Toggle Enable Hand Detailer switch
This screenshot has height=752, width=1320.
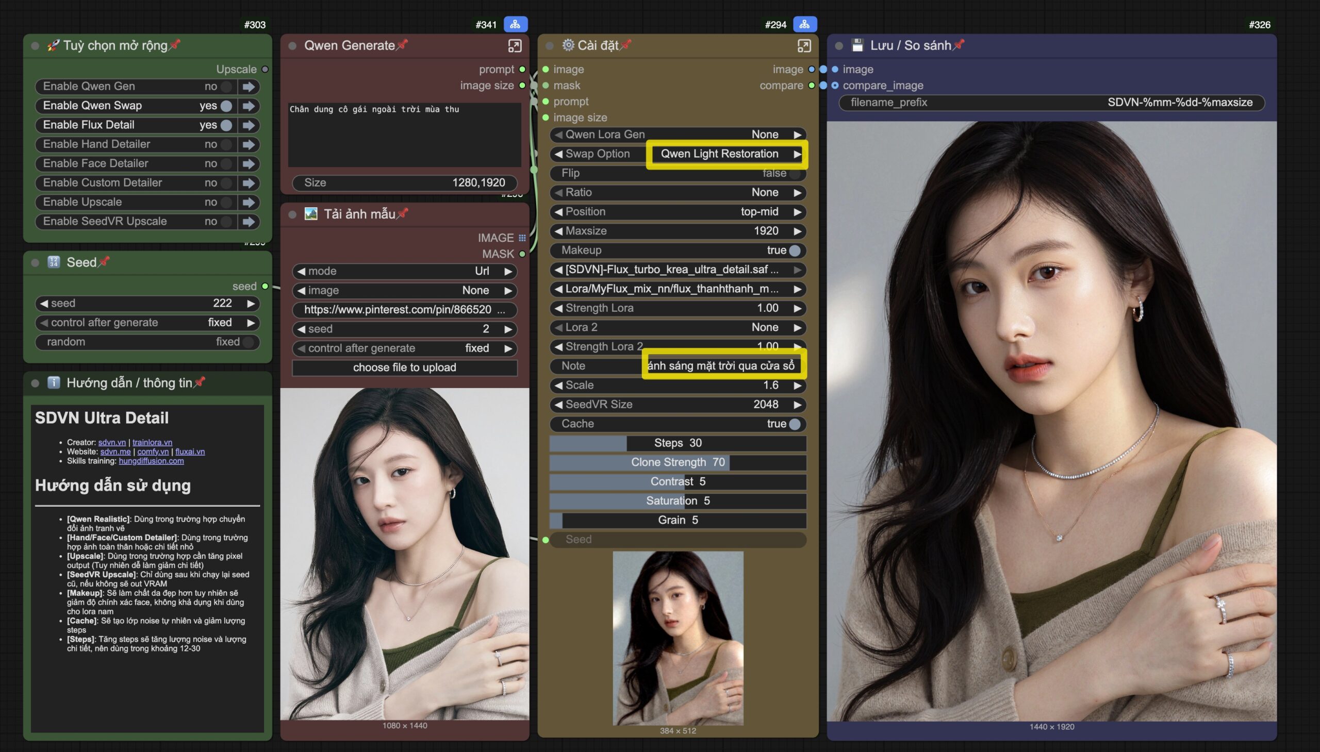[226, 145]
